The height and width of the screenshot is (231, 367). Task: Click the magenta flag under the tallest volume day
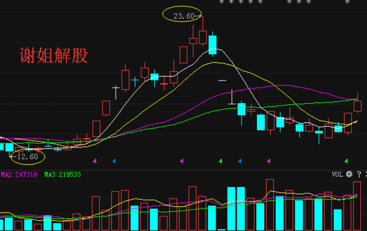click(269, 161)
